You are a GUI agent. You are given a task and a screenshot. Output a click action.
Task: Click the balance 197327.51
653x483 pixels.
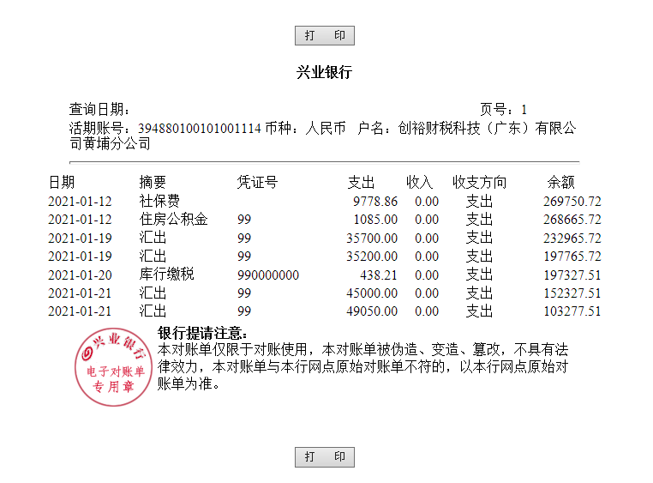point(572,275)
